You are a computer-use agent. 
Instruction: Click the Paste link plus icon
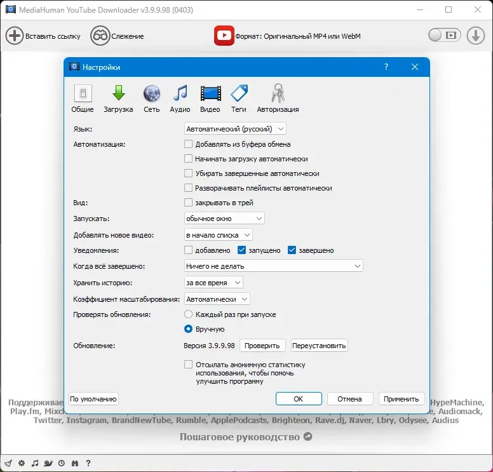click(x=15, y=36)
